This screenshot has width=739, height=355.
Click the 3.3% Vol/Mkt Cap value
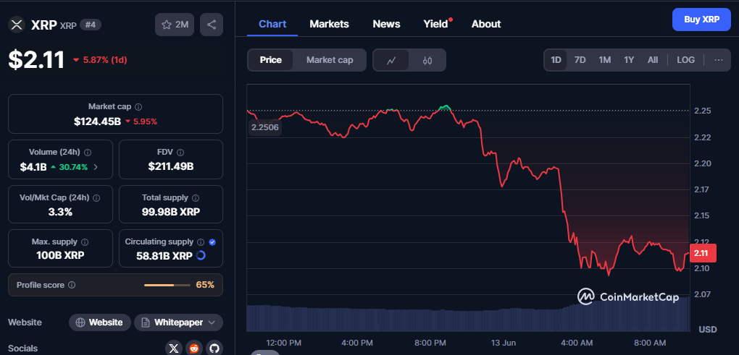(x=60, y=212)
